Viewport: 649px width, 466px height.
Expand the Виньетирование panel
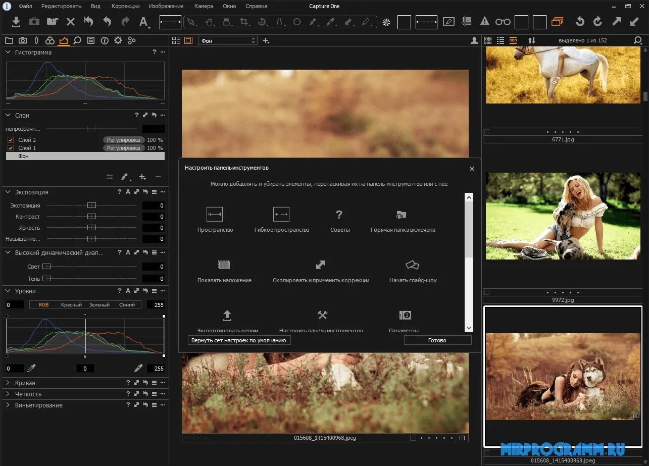8,405
